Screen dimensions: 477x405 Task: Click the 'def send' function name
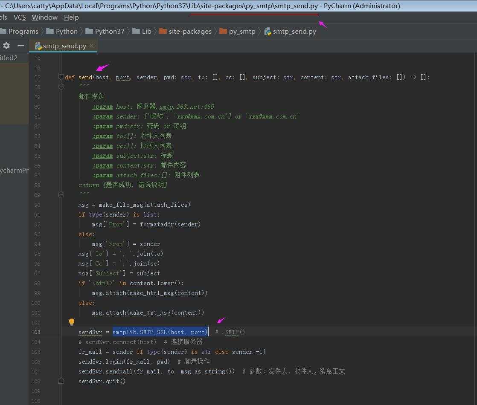(x=85, y=77)
